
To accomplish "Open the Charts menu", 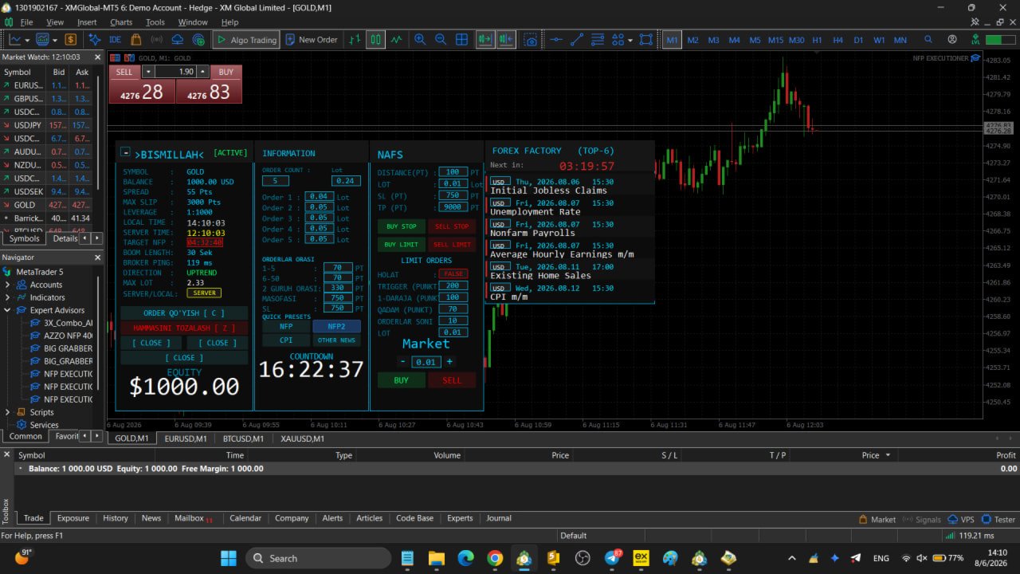I will click(x=121, y=22).
